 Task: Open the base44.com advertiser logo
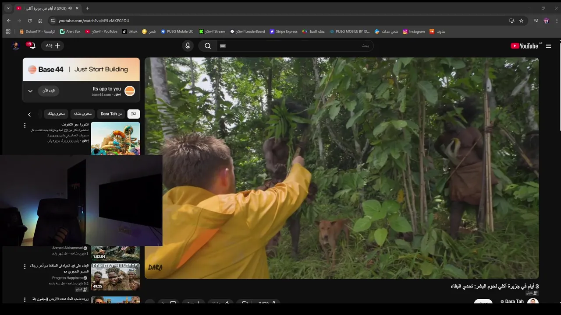click(x=130, y=91)
